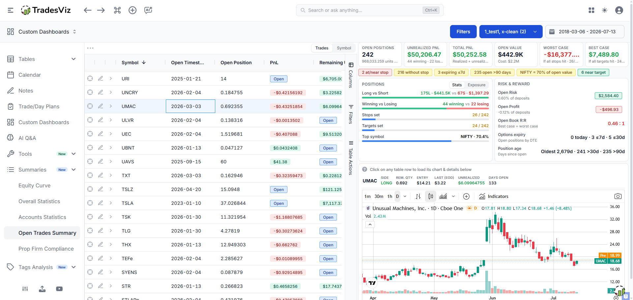Open Prop Firm Compliance summary
Viewport: 633px width, 300px height.
point(46,249)
